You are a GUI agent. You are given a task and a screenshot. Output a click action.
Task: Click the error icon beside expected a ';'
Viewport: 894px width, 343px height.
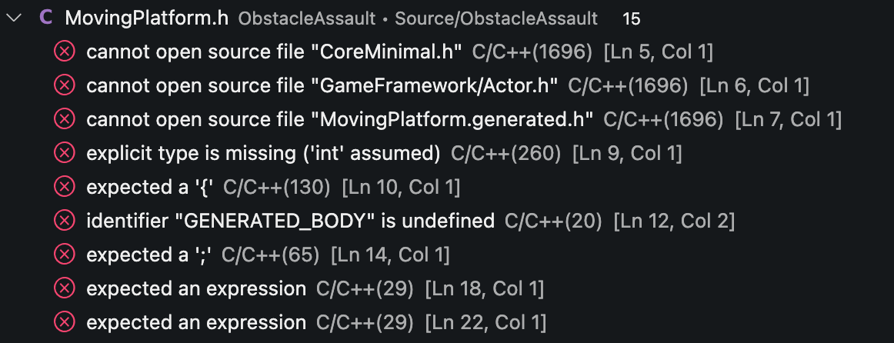tap(65, 255)
